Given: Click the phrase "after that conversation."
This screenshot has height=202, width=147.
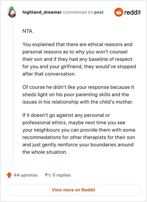Looking at the screenshot, I should pos(49,74).
